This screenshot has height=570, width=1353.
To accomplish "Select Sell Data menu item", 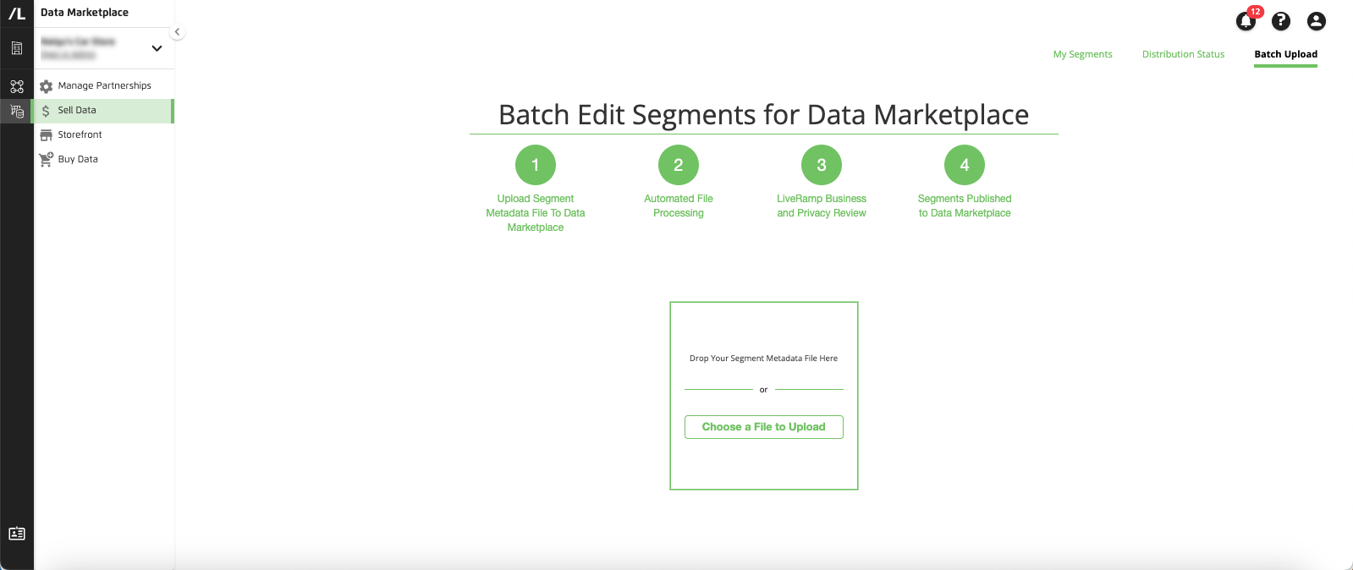I will click(x=102, y=111).
